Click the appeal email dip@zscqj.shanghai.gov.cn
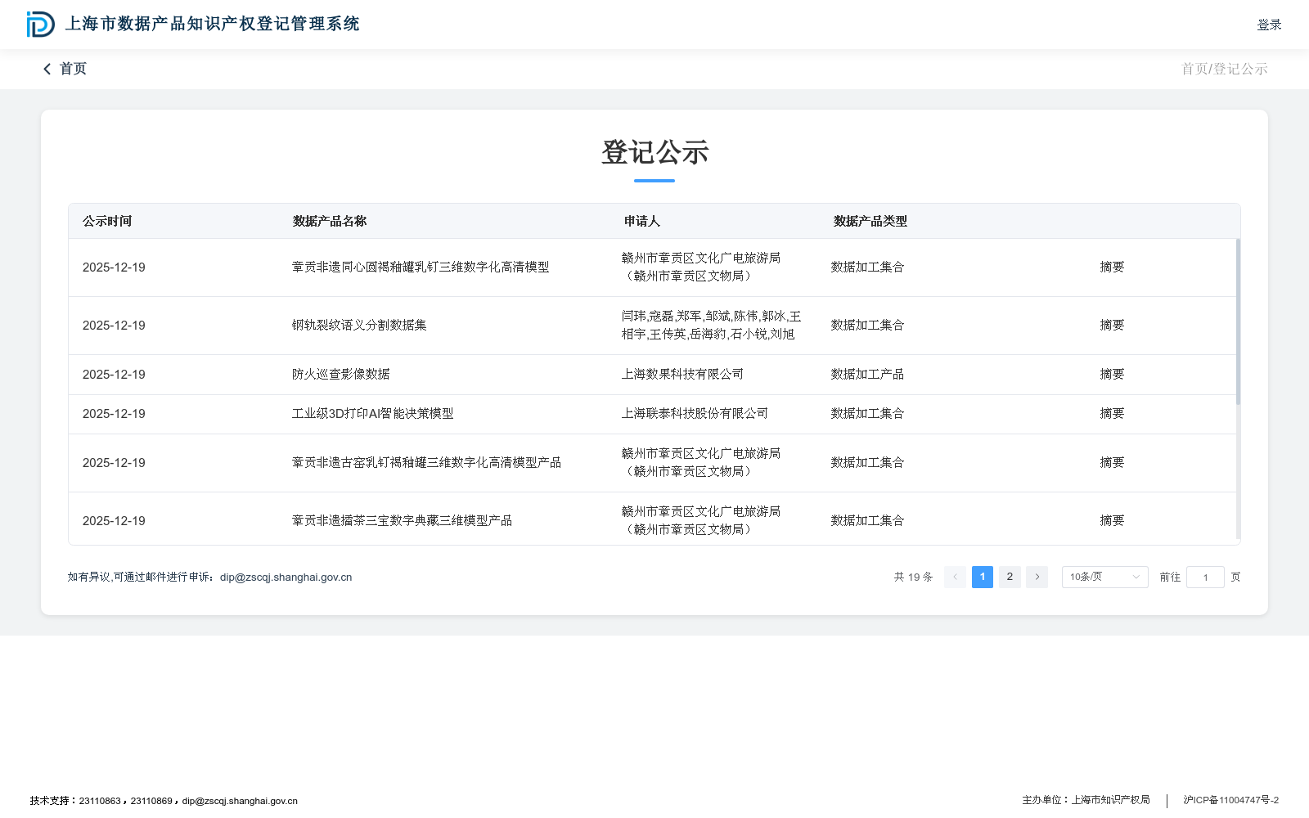 click(286, 578)
